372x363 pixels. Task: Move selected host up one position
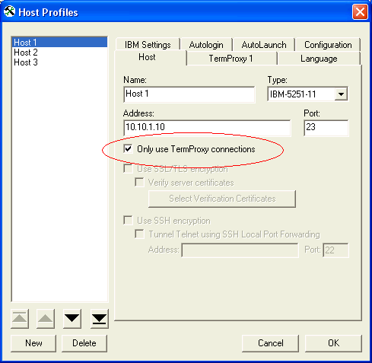(46, 318)
